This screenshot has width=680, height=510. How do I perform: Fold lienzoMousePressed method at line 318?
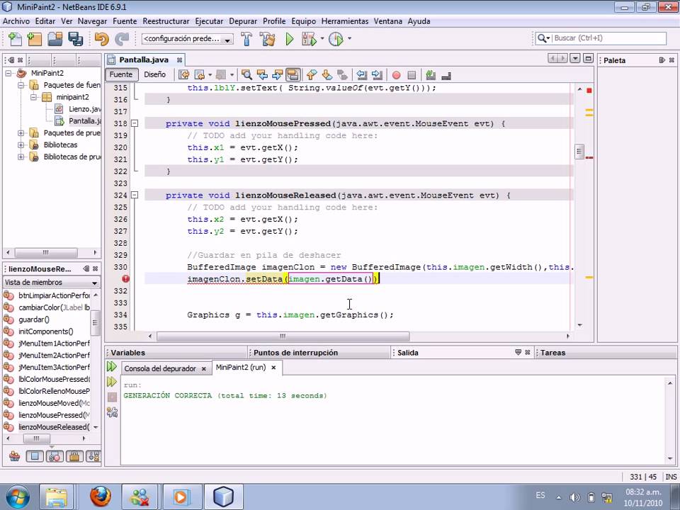[135, 123]
